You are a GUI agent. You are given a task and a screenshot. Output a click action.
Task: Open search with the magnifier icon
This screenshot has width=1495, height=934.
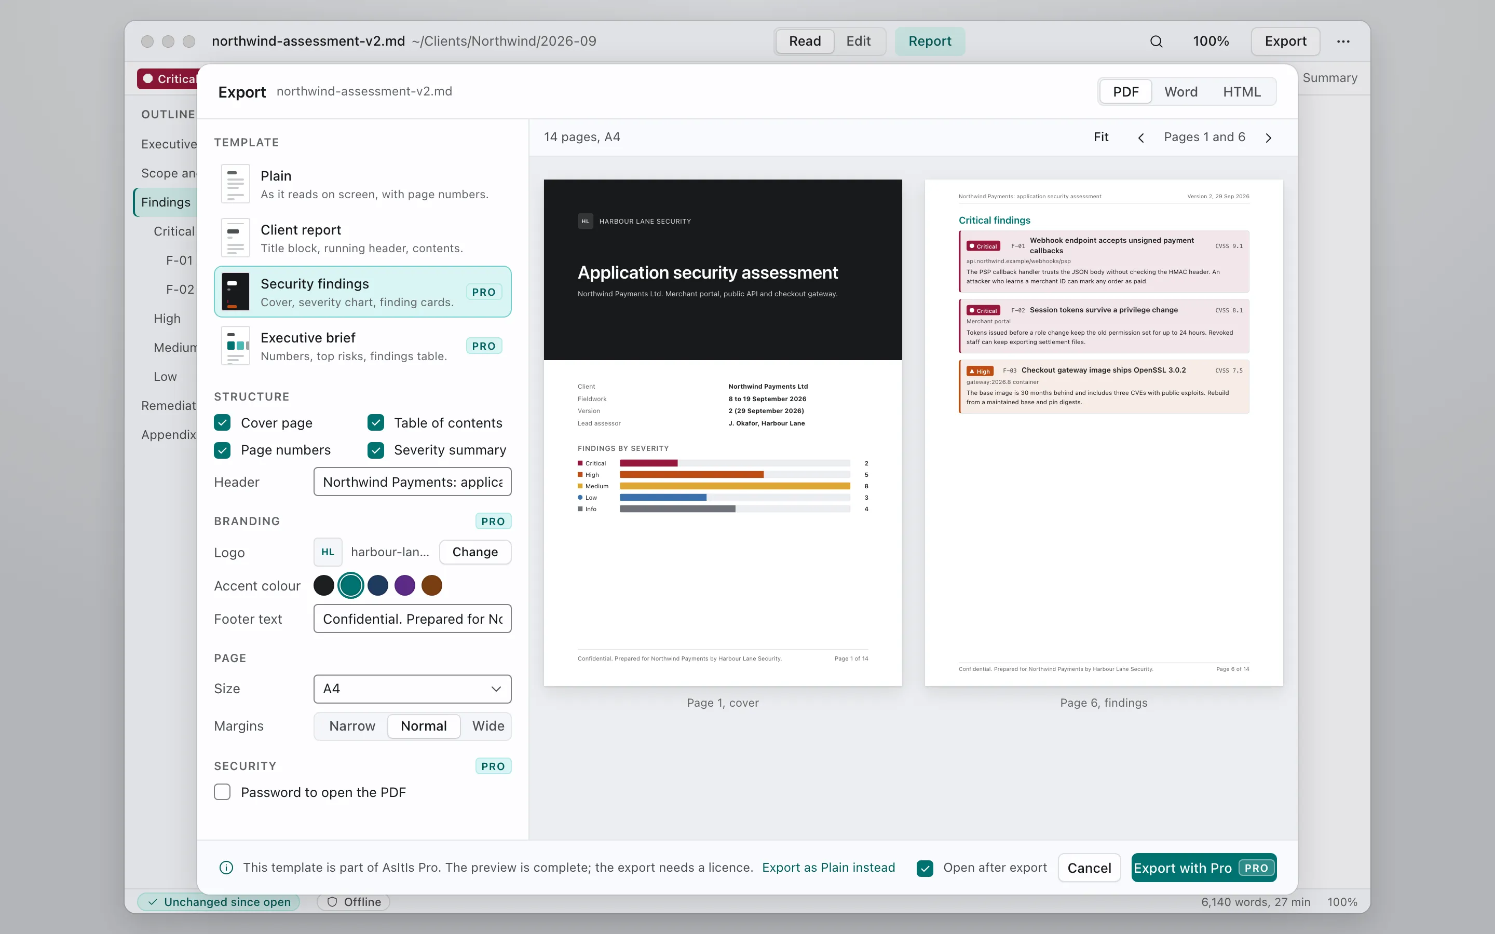point(1157,42)
